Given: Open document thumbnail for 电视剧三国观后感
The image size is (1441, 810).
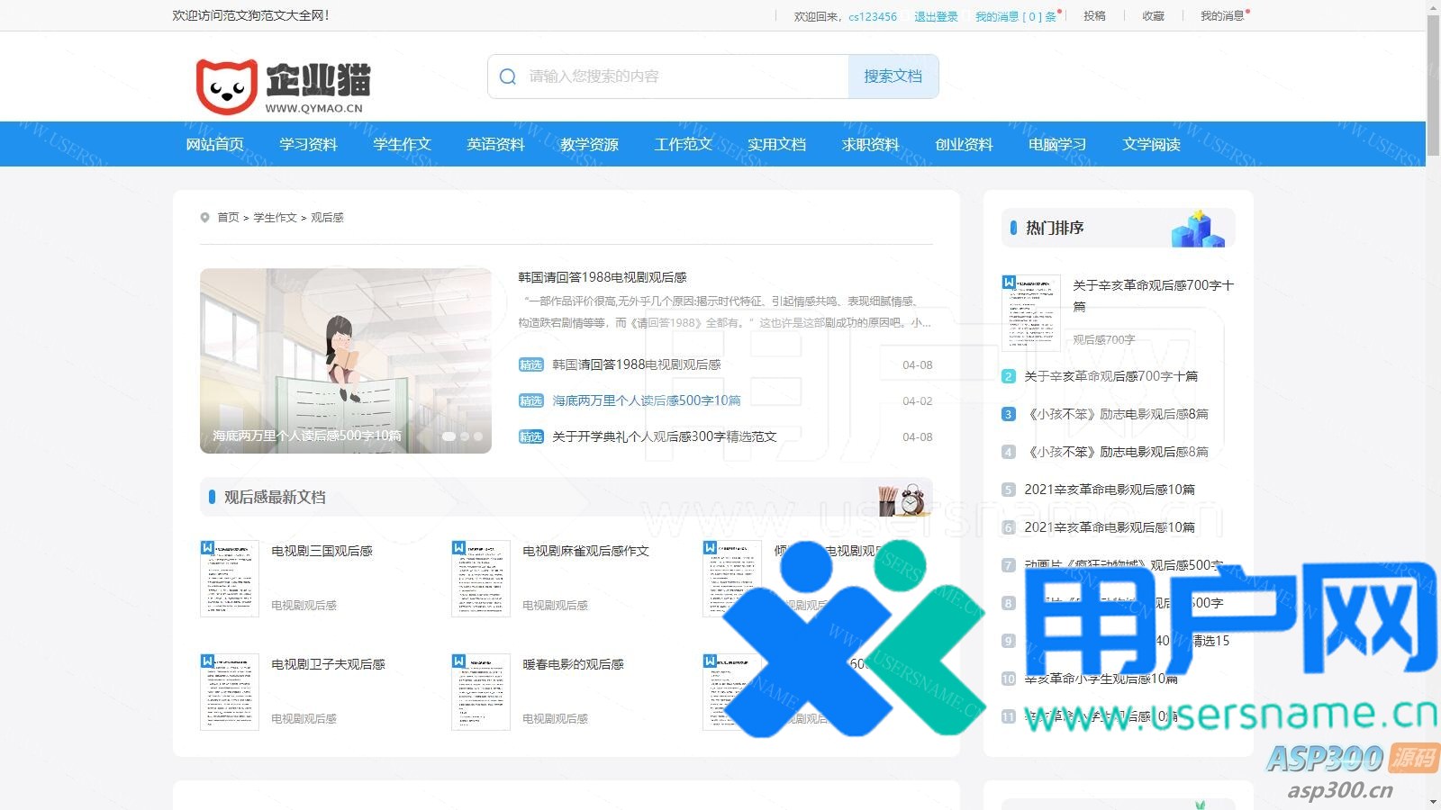Looking at the screenshot, I should [x=230, y=579].
